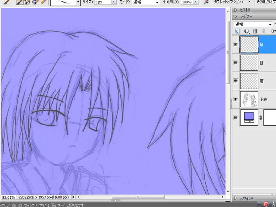Select the Impressionist Brush tool
This screenshot has width=276, height=207.
(27, 2)
